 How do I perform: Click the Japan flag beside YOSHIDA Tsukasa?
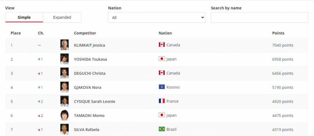162,59
